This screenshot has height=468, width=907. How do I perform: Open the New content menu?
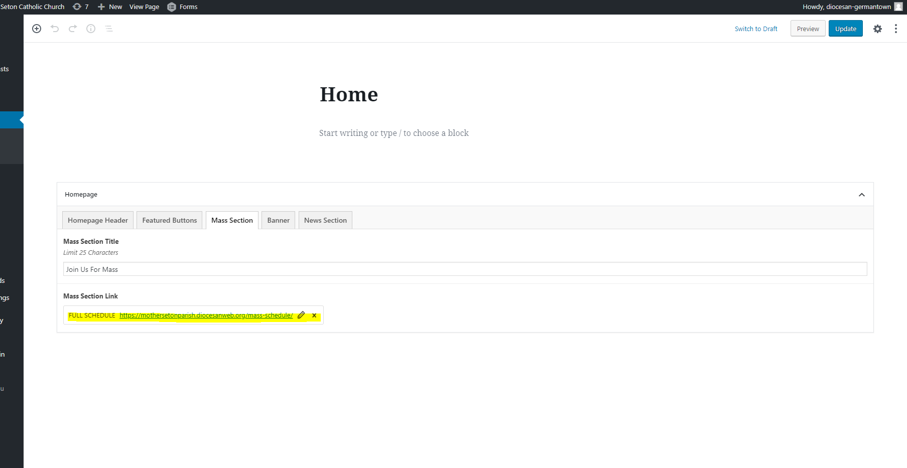pos(110,7)
